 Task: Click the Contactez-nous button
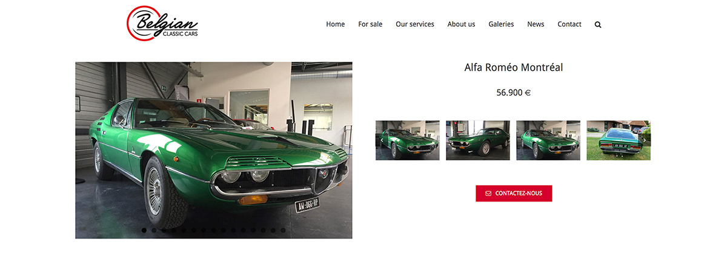coord(514,193)
